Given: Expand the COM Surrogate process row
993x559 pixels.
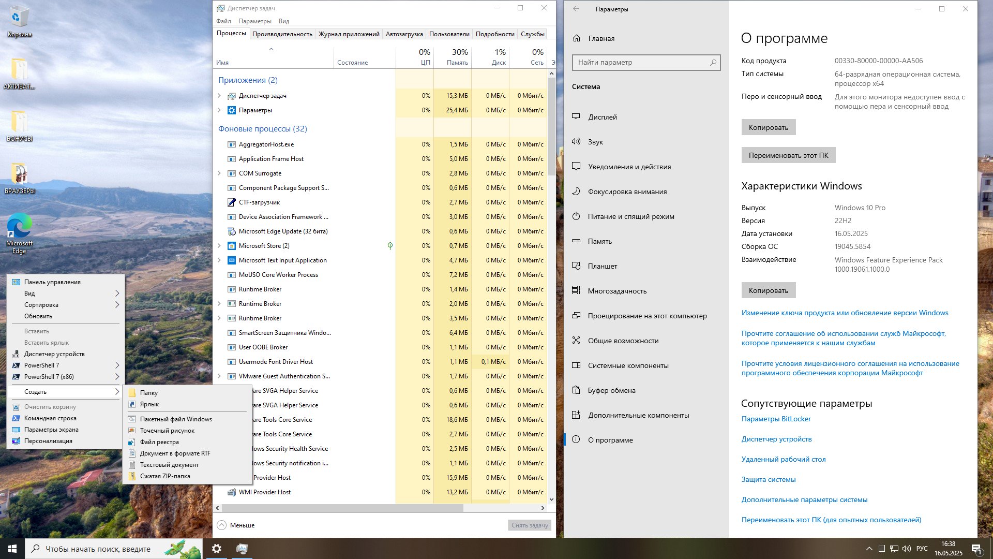Looking at the screenshot, I should coord(219,173).
